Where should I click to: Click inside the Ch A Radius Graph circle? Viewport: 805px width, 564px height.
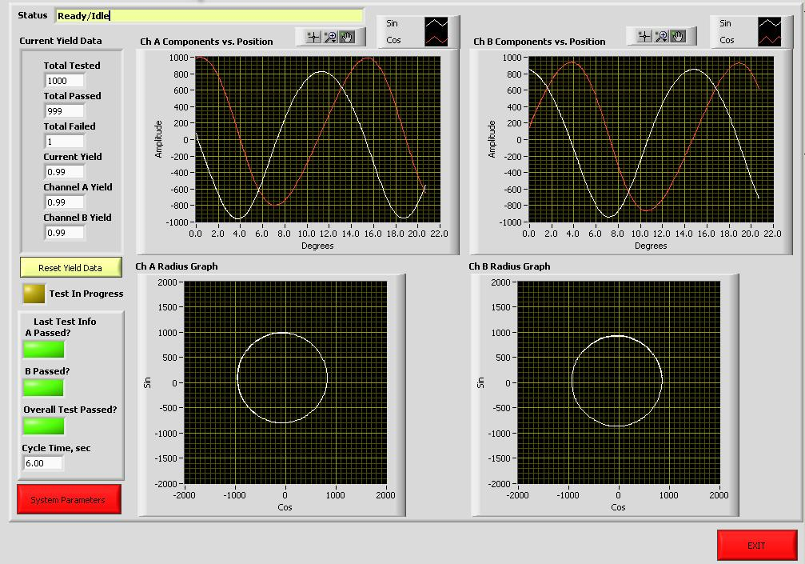(282, 378)
